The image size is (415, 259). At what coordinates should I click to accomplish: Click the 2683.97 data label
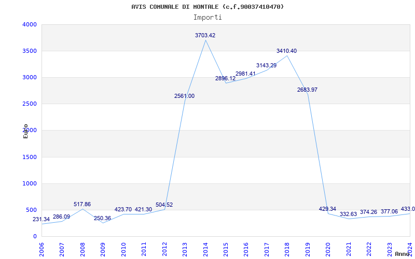point(307,90)
